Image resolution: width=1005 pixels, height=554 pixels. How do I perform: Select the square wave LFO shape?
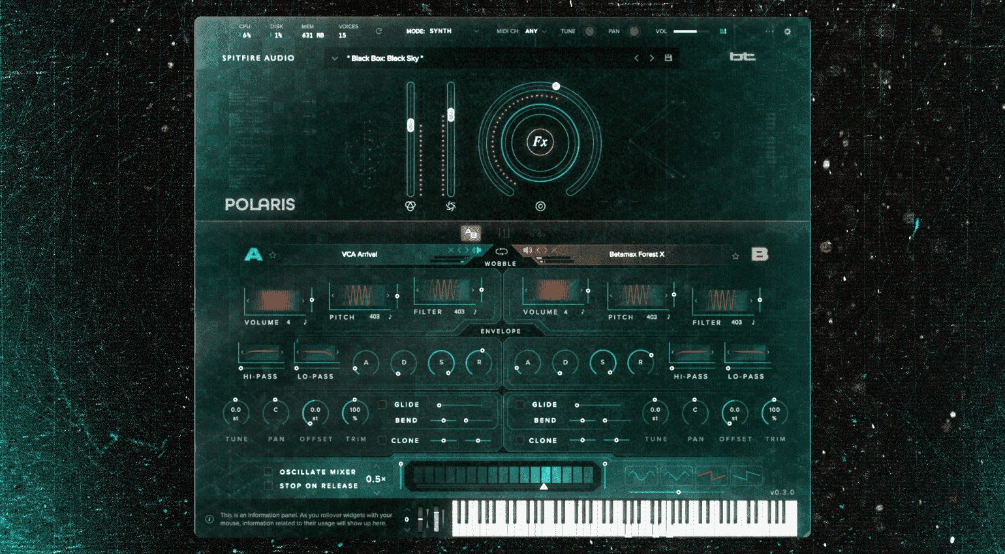coord(746,476)
